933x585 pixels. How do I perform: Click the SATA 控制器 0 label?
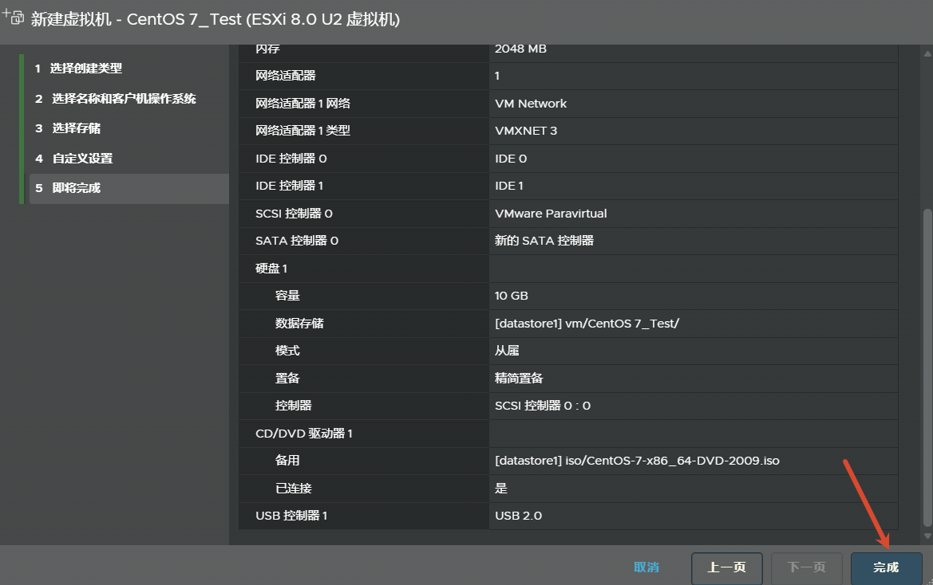click(x=297, y=241)
